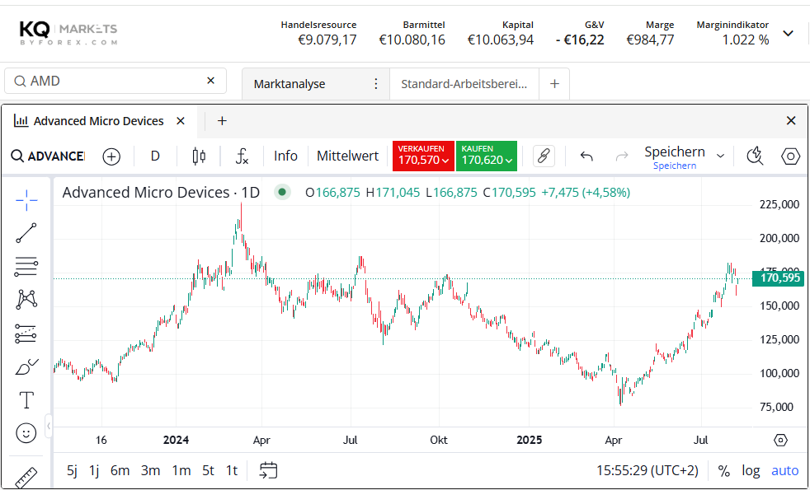
Task: Set chart range to 3m
Action: point(150,471)
